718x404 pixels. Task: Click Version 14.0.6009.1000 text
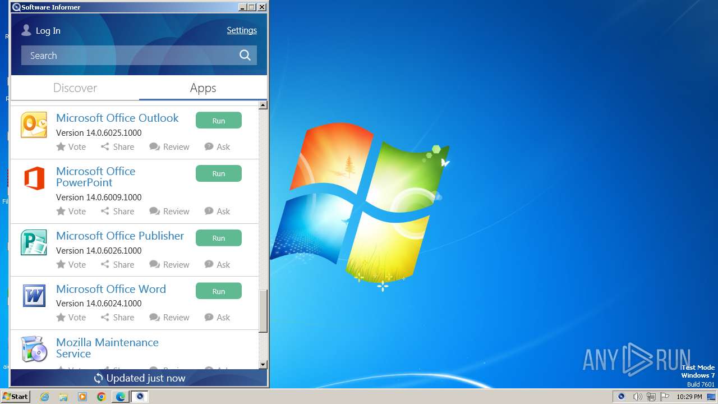[99, 198]
